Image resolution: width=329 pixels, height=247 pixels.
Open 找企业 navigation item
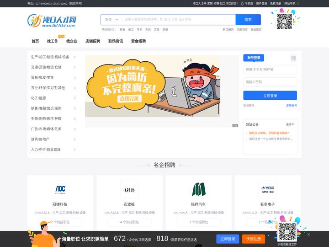72,41
